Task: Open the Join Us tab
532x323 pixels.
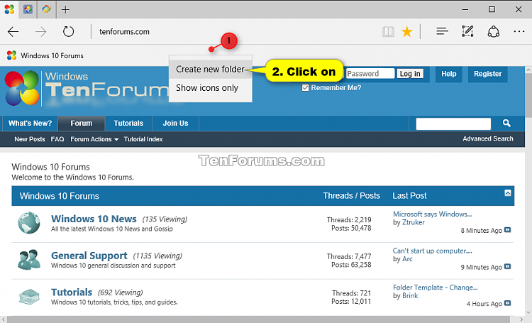Action: click(175, 124)
